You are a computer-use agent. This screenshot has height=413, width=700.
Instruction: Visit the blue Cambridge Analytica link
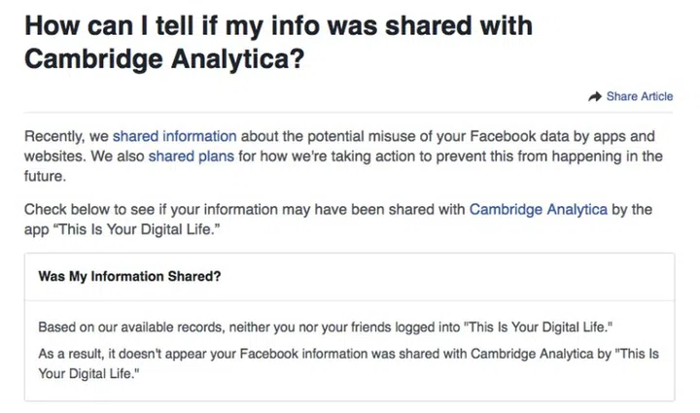538,208
